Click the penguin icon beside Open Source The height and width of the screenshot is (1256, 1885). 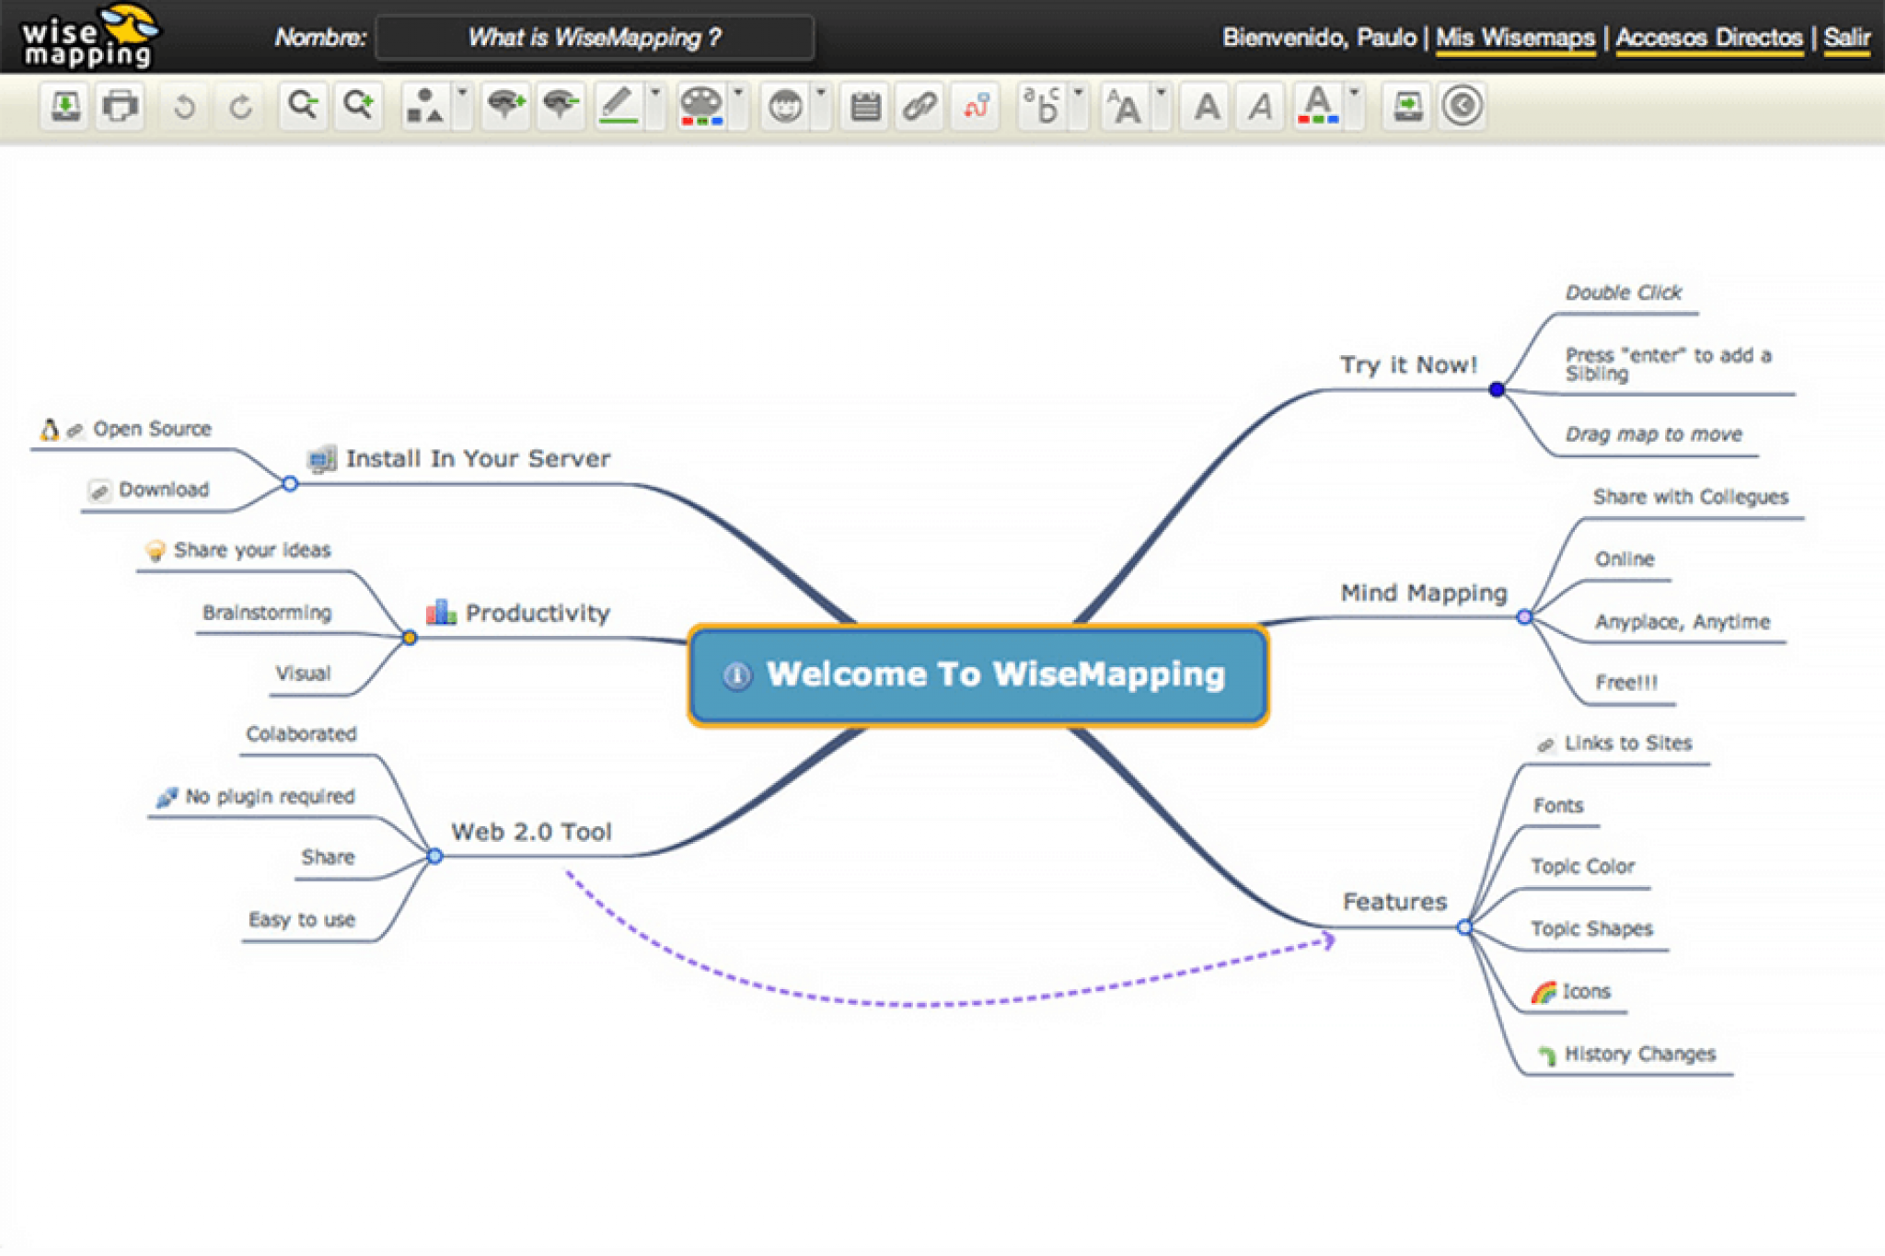click(50, 429)
